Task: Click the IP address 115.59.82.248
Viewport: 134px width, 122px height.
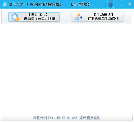Action: click(66, 118)
